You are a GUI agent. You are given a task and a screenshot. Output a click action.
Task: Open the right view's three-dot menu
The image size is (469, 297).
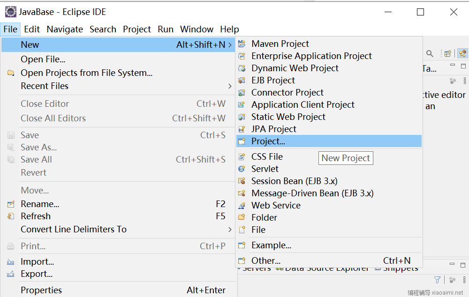click(464, 81)
